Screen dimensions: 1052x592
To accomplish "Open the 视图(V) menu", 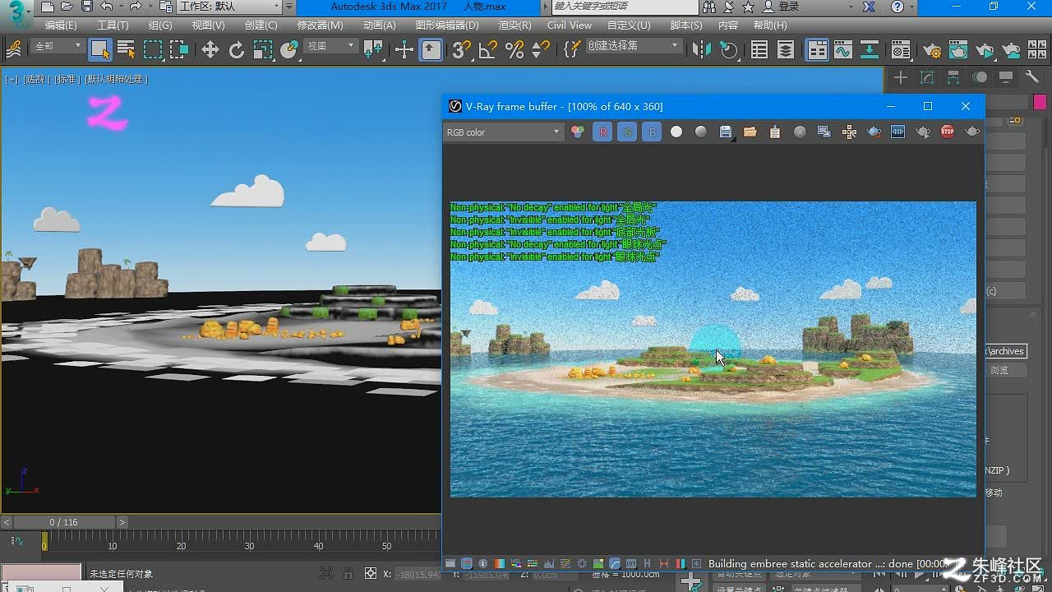I will pyautogui.click(x=208, y=25).
